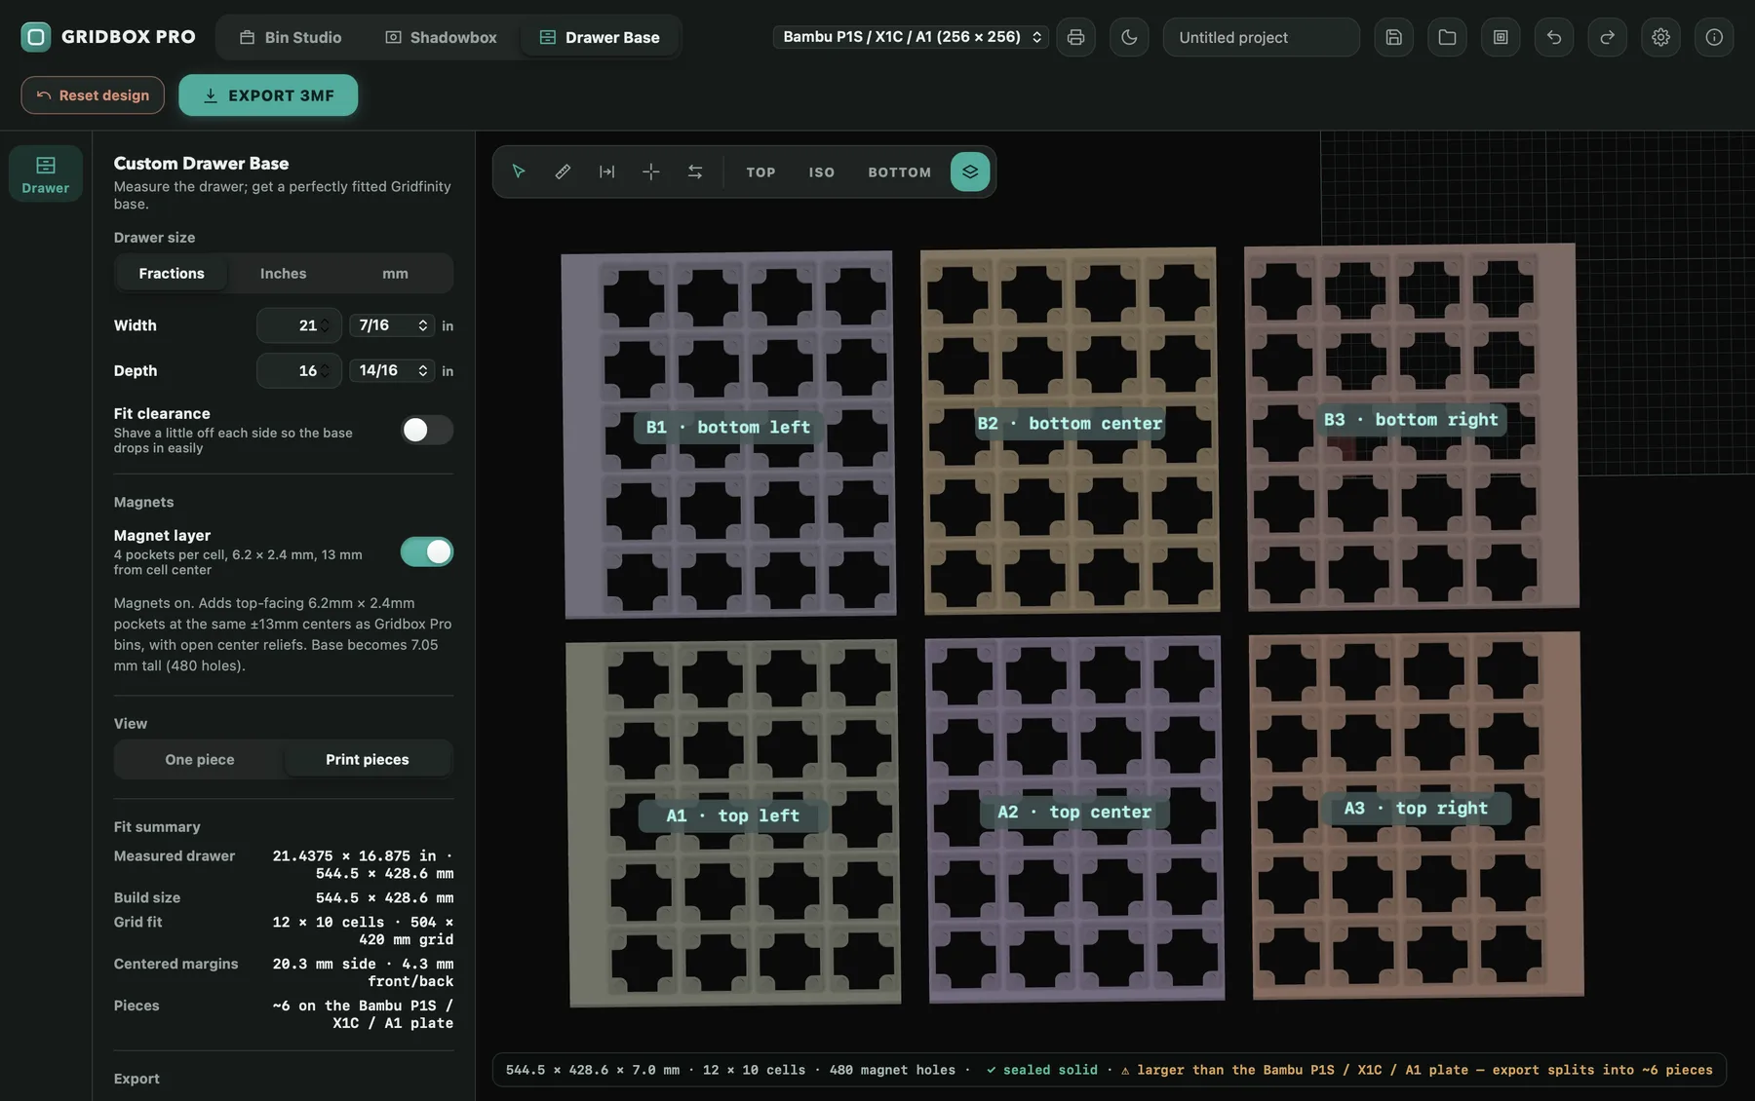1755x1101 pixels.
Task: Switch theme with the moon icon
Action: pos(1129,37)
